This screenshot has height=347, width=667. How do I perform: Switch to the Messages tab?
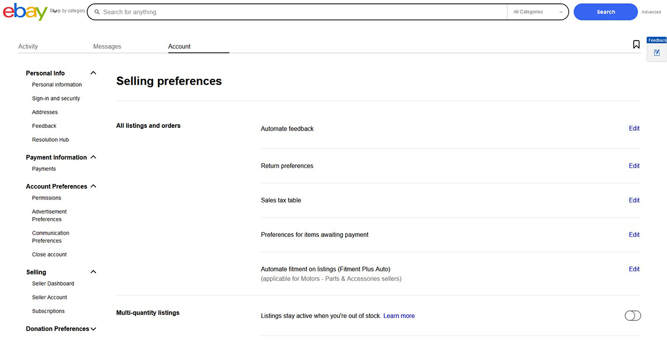[107, 46]
